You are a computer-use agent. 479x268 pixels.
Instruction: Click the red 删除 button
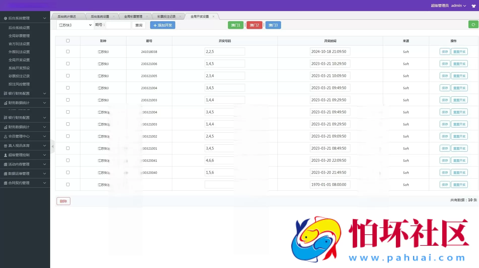(x=63, y=201)
